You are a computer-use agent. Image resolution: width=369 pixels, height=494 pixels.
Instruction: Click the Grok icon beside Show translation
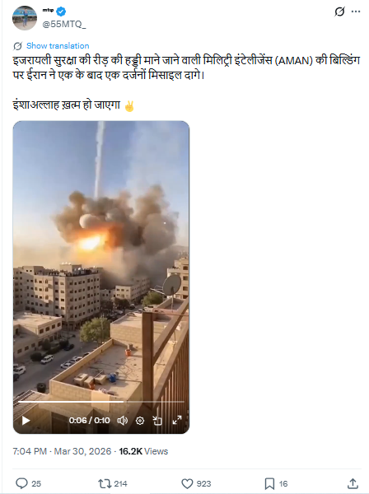17,46
